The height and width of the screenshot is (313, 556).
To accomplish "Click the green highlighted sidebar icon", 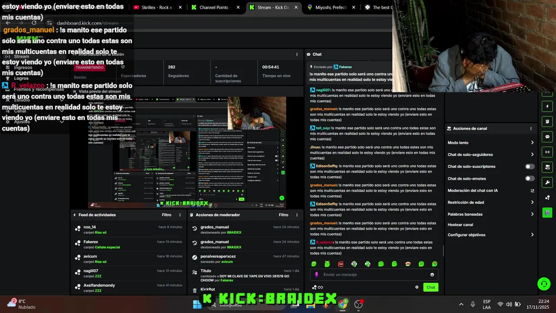I will [x=547, y=213].
